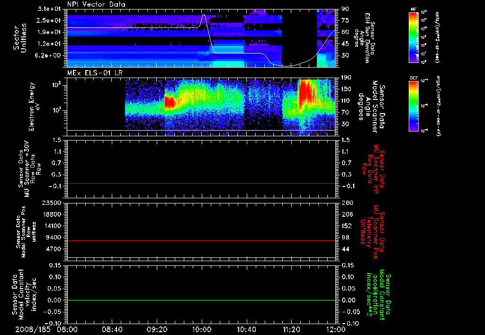Click the "3.1e+01" sector tick value

49,9
